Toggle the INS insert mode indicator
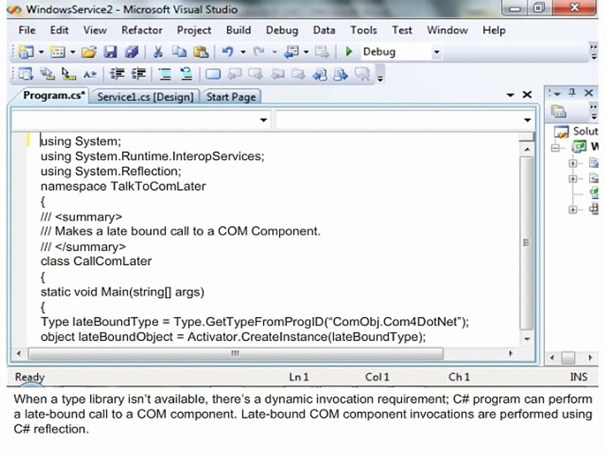The width and height of the screenshot is (605, 454). tap(579, 377)
